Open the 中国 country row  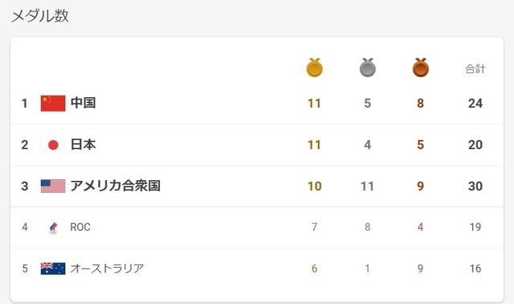[257, 104]
